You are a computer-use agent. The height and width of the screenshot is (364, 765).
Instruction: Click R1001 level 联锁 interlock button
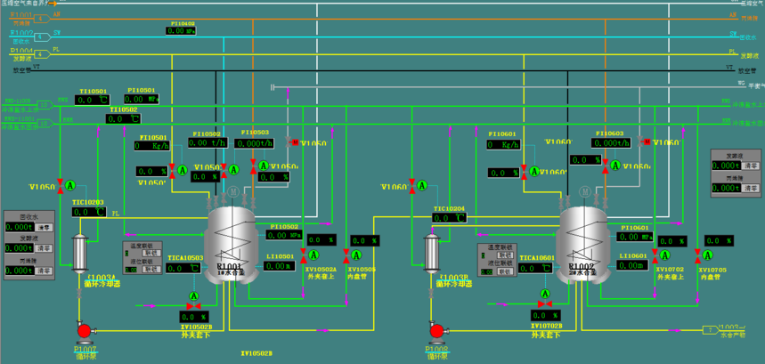point(150,269)
